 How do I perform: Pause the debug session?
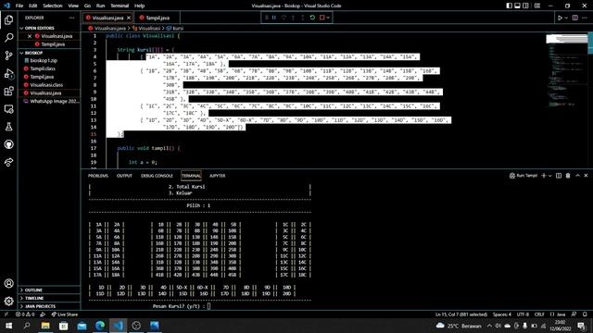(x=274, y=18)
